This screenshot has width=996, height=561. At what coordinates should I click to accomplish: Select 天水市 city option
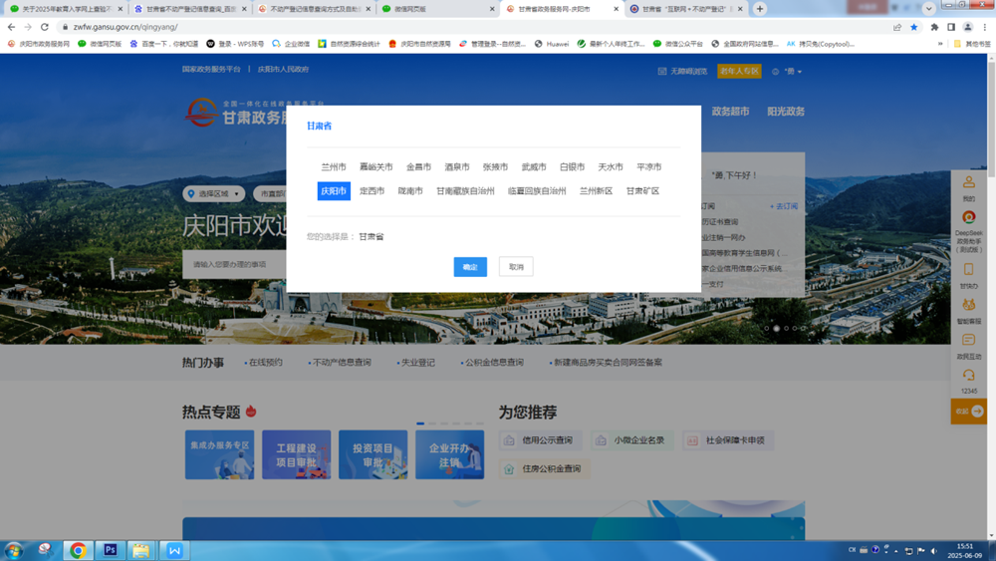click(611, 167)
